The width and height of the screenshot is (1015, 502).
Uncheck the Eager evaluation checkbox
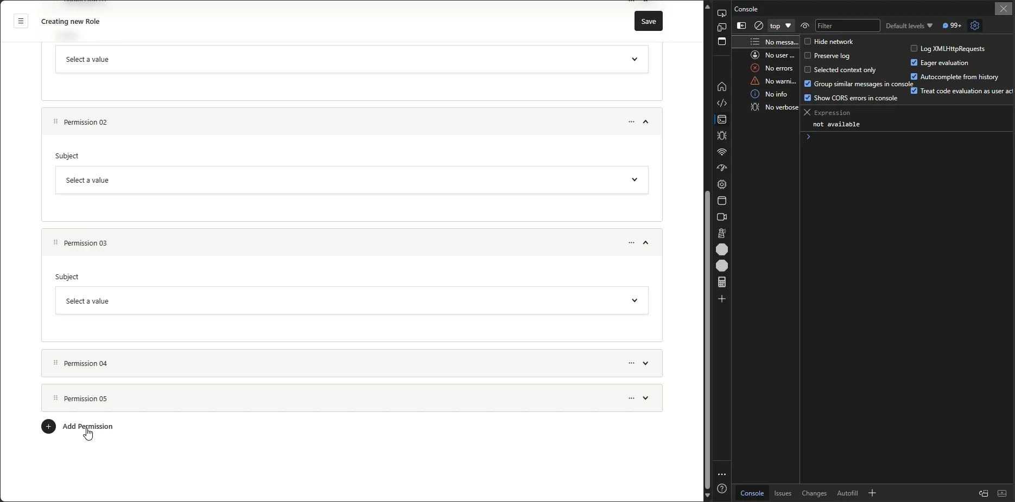(914, 62)
